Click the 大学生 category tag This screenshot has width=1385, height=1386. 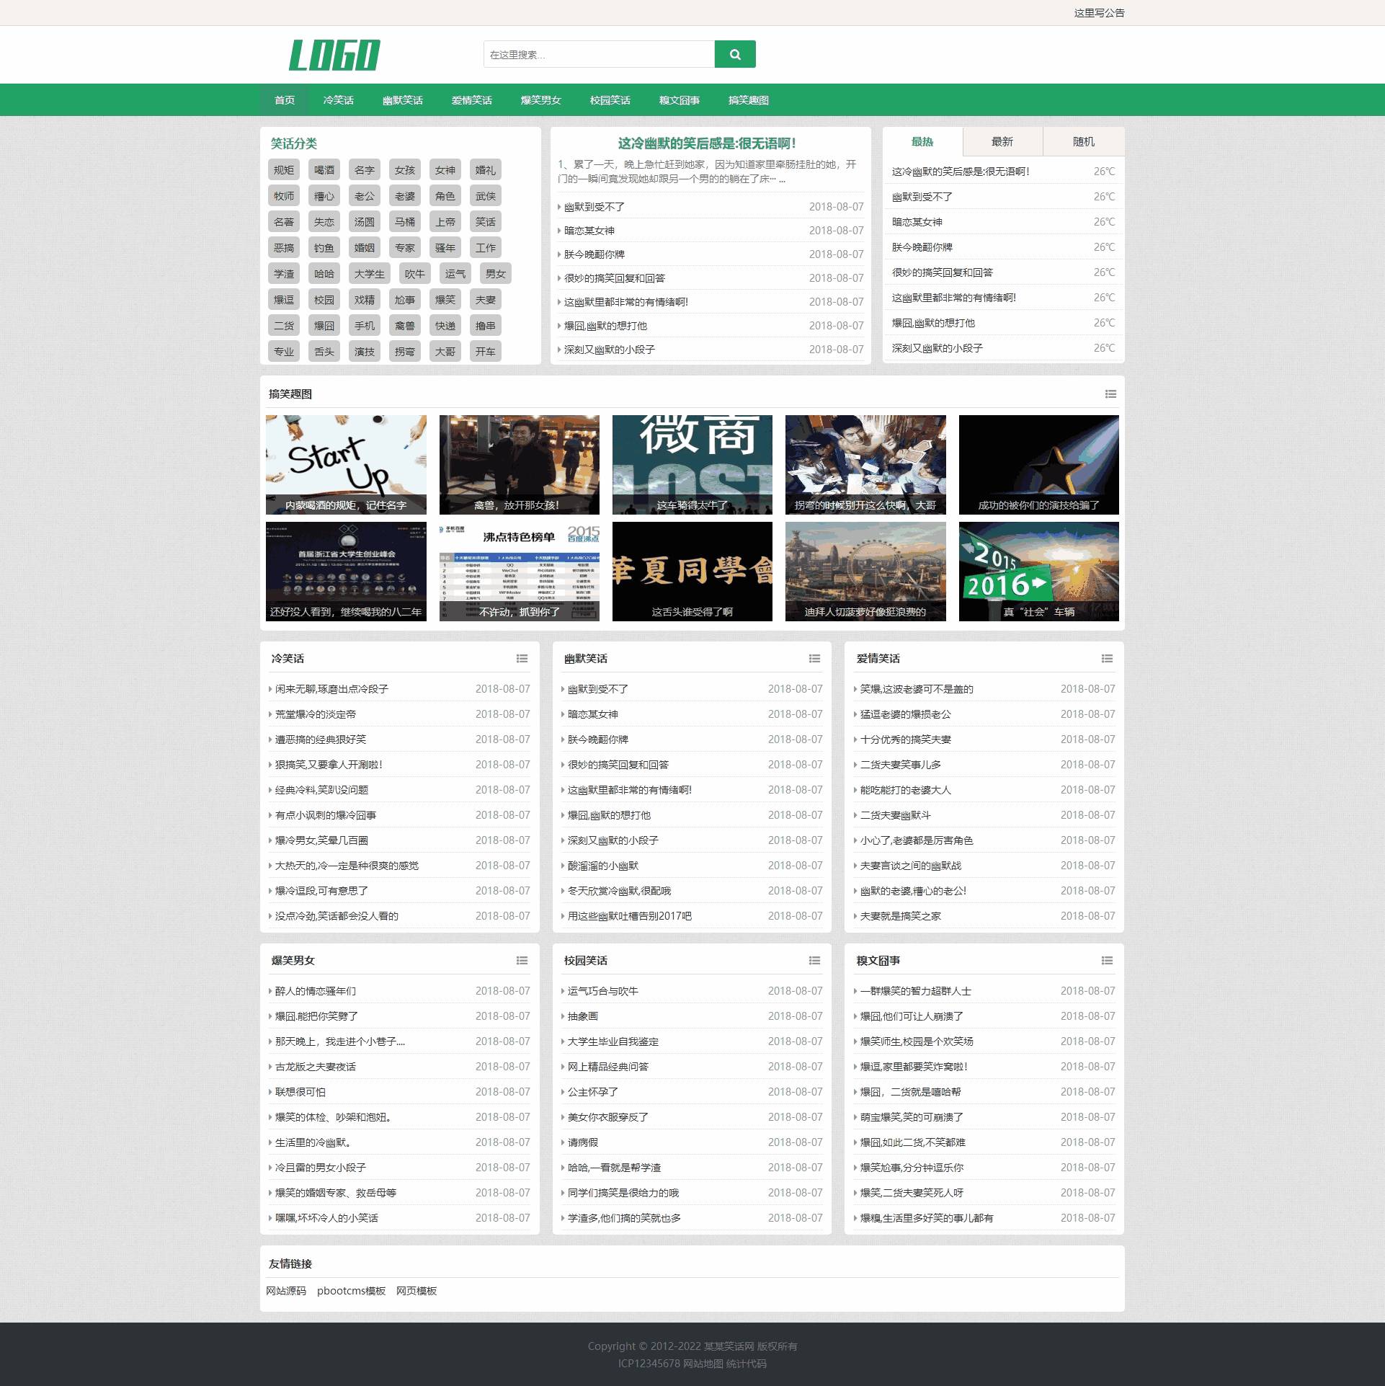369,274
